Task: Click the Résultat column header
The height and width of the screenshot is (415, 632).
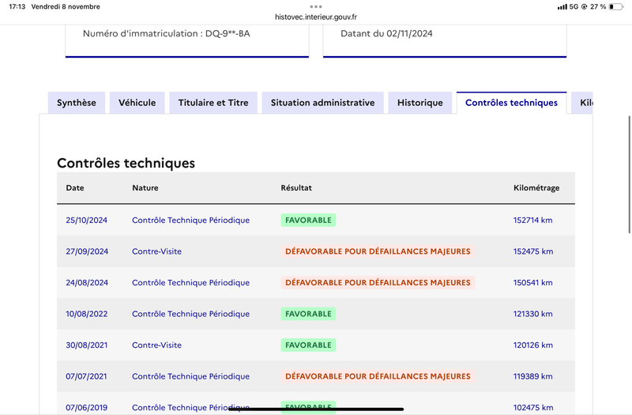Action: (x=296, y=188)
